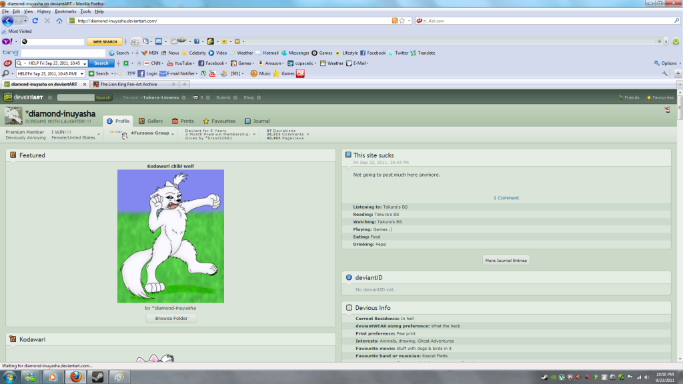
Task: Reload the page with the refresh icon
Action: (35, 21)
